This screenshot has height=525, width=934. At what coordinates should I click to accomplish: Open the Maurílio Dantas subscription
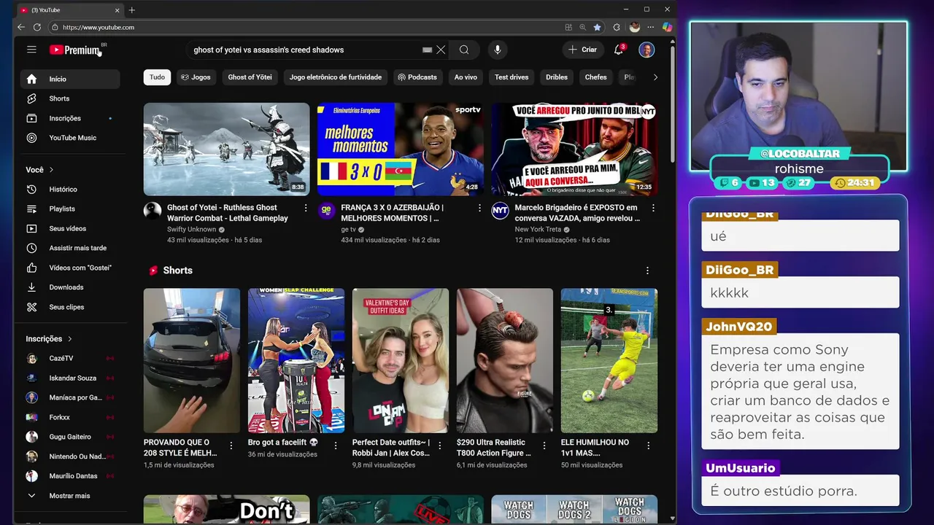70,476
